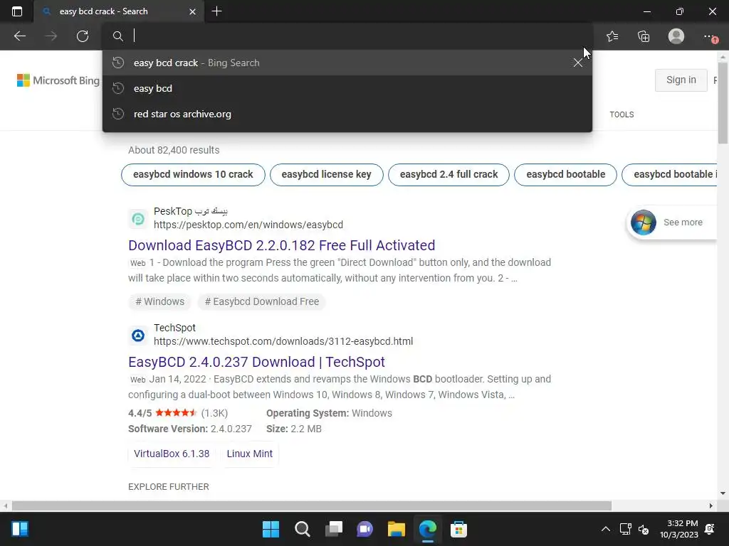Click the TechSpot site favicon
Screen dimensions: 729x546
tap(138, 336)
